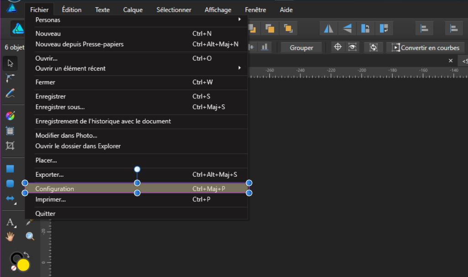Choose Ouvrir le dossier dans Explorer

click(x=137, y=146)
